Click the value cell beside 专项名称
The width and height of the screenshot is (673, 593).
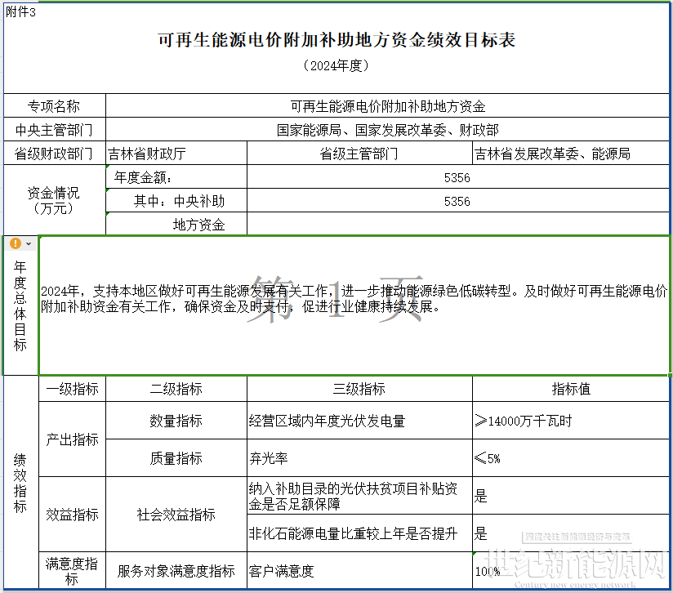pos(388,105)
